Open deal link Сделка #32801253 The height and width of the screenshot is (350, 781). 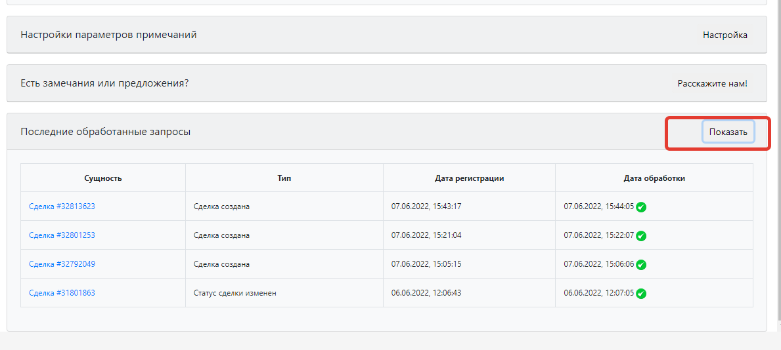click(x=62, y=235)
